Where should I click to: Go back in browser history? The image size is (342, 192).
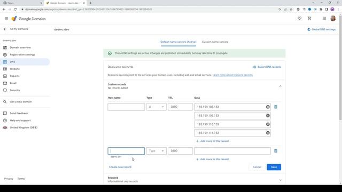pyautogui.click(x=4, y=10)
